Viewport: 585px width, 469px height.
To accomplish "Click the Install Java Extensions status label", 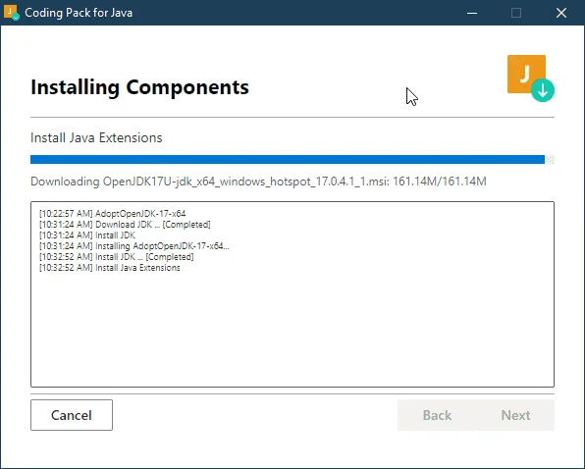I will point(96,138).
